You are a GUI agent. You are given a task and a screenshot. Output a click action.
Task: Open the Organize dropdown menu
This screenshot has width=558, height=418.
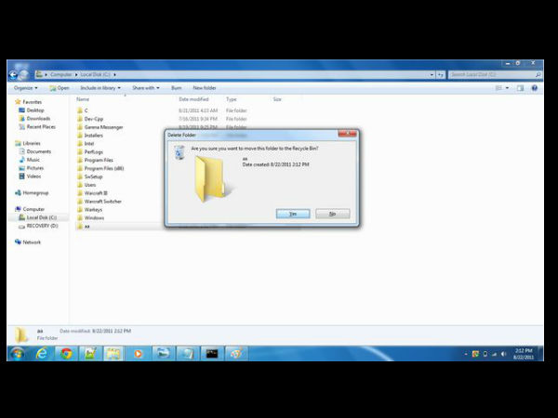click(25, 88)
